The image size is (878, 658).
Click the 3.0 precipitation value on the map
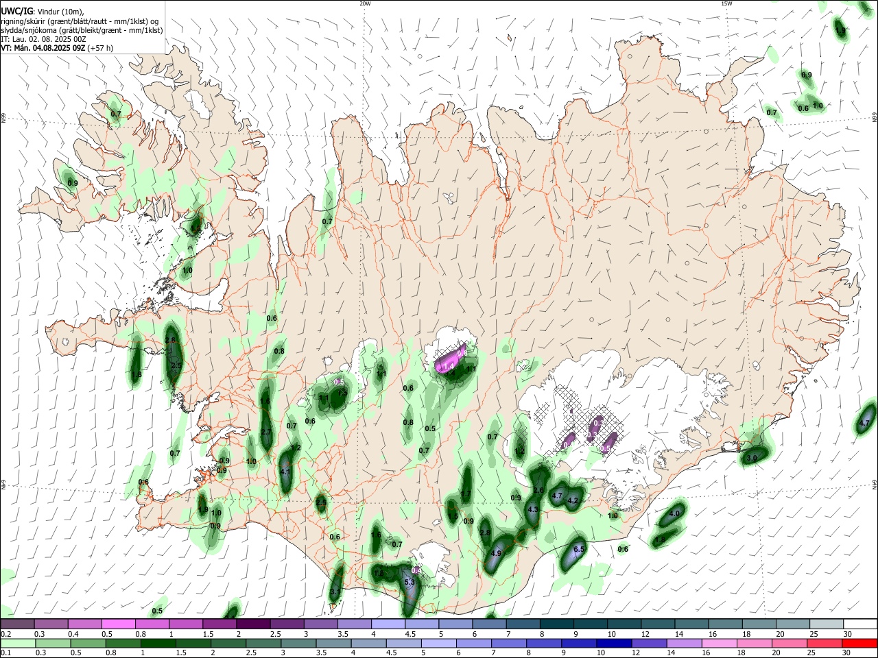pos(752,458)
